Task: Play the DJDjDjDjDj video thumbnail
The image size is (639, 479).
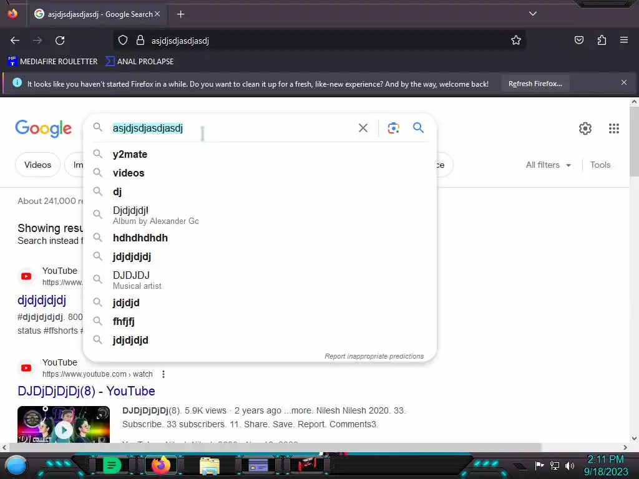Action: (64, 424)
